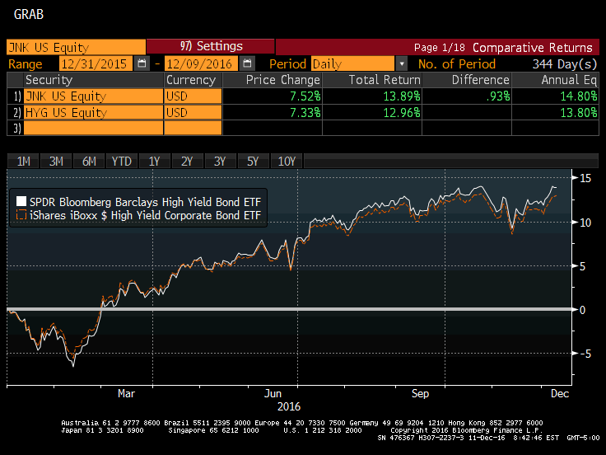Screen dimensions: 606x455
Task: Click the Security column header
Action: (x=93, y=80)
